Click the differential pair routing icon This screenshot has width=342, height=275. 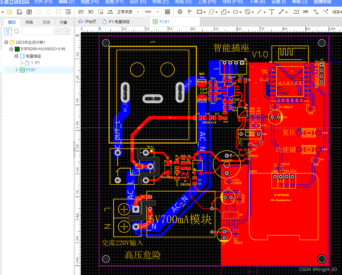[x=326, y=12]
